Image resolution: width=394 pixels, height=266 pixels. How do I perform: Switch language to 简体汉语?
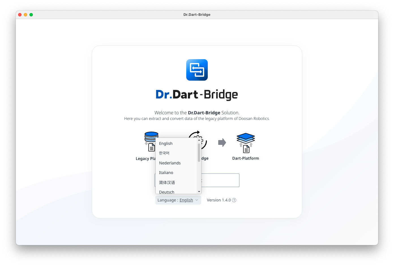[167, 183]
